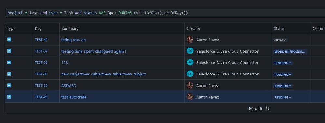Open the PENDING status dropdown for TEST-23
325x123 pixels.
[x=283, y=97]
